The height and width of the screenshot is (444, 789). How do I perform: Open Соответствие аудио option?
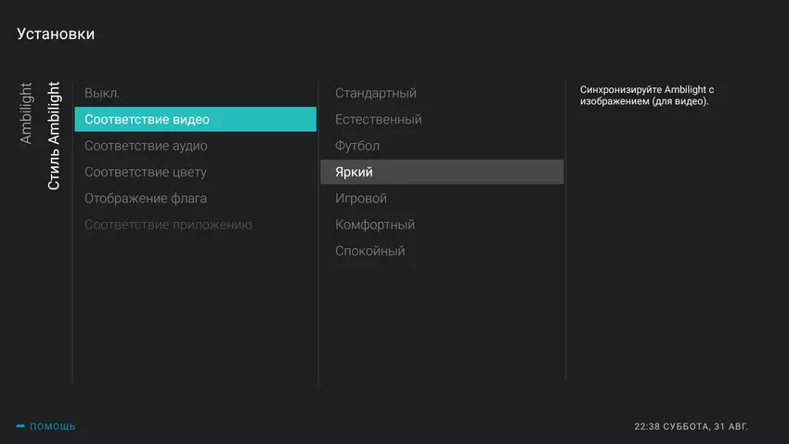(146, 146)
